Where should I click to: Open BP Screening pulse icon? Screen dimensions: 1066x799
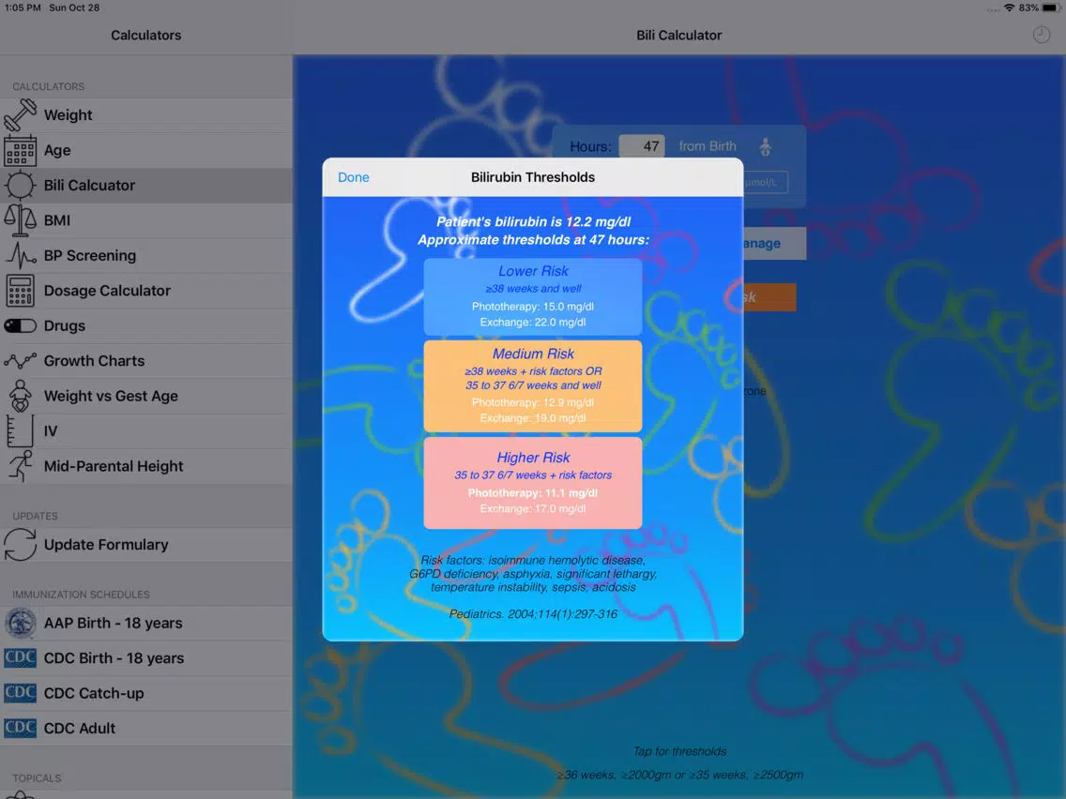21,255
